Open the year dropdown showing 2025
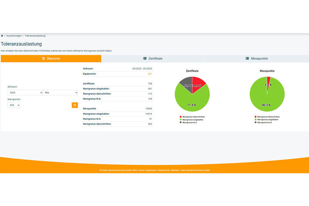 tap(25, 93)
